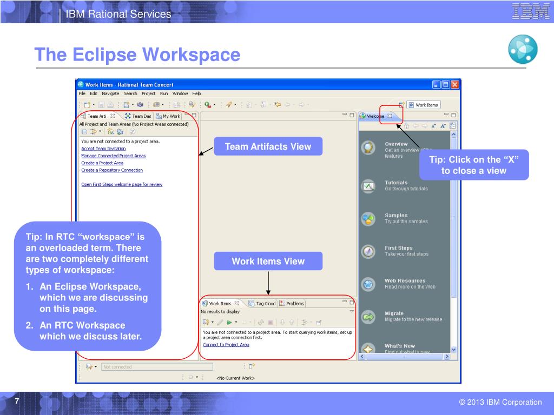Maximize the Work Items view panel
The image size is (554, 415).
[352, 302]
